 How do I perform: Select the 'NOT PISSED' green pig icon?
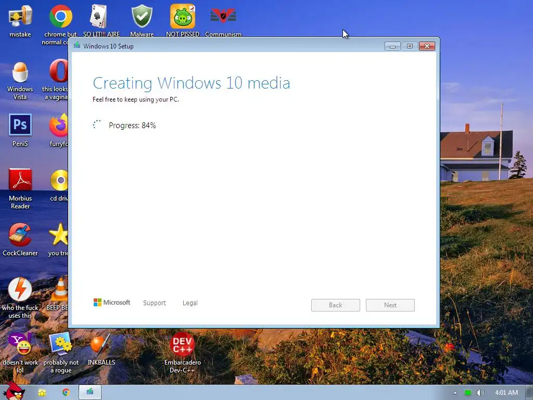point(183,16)
